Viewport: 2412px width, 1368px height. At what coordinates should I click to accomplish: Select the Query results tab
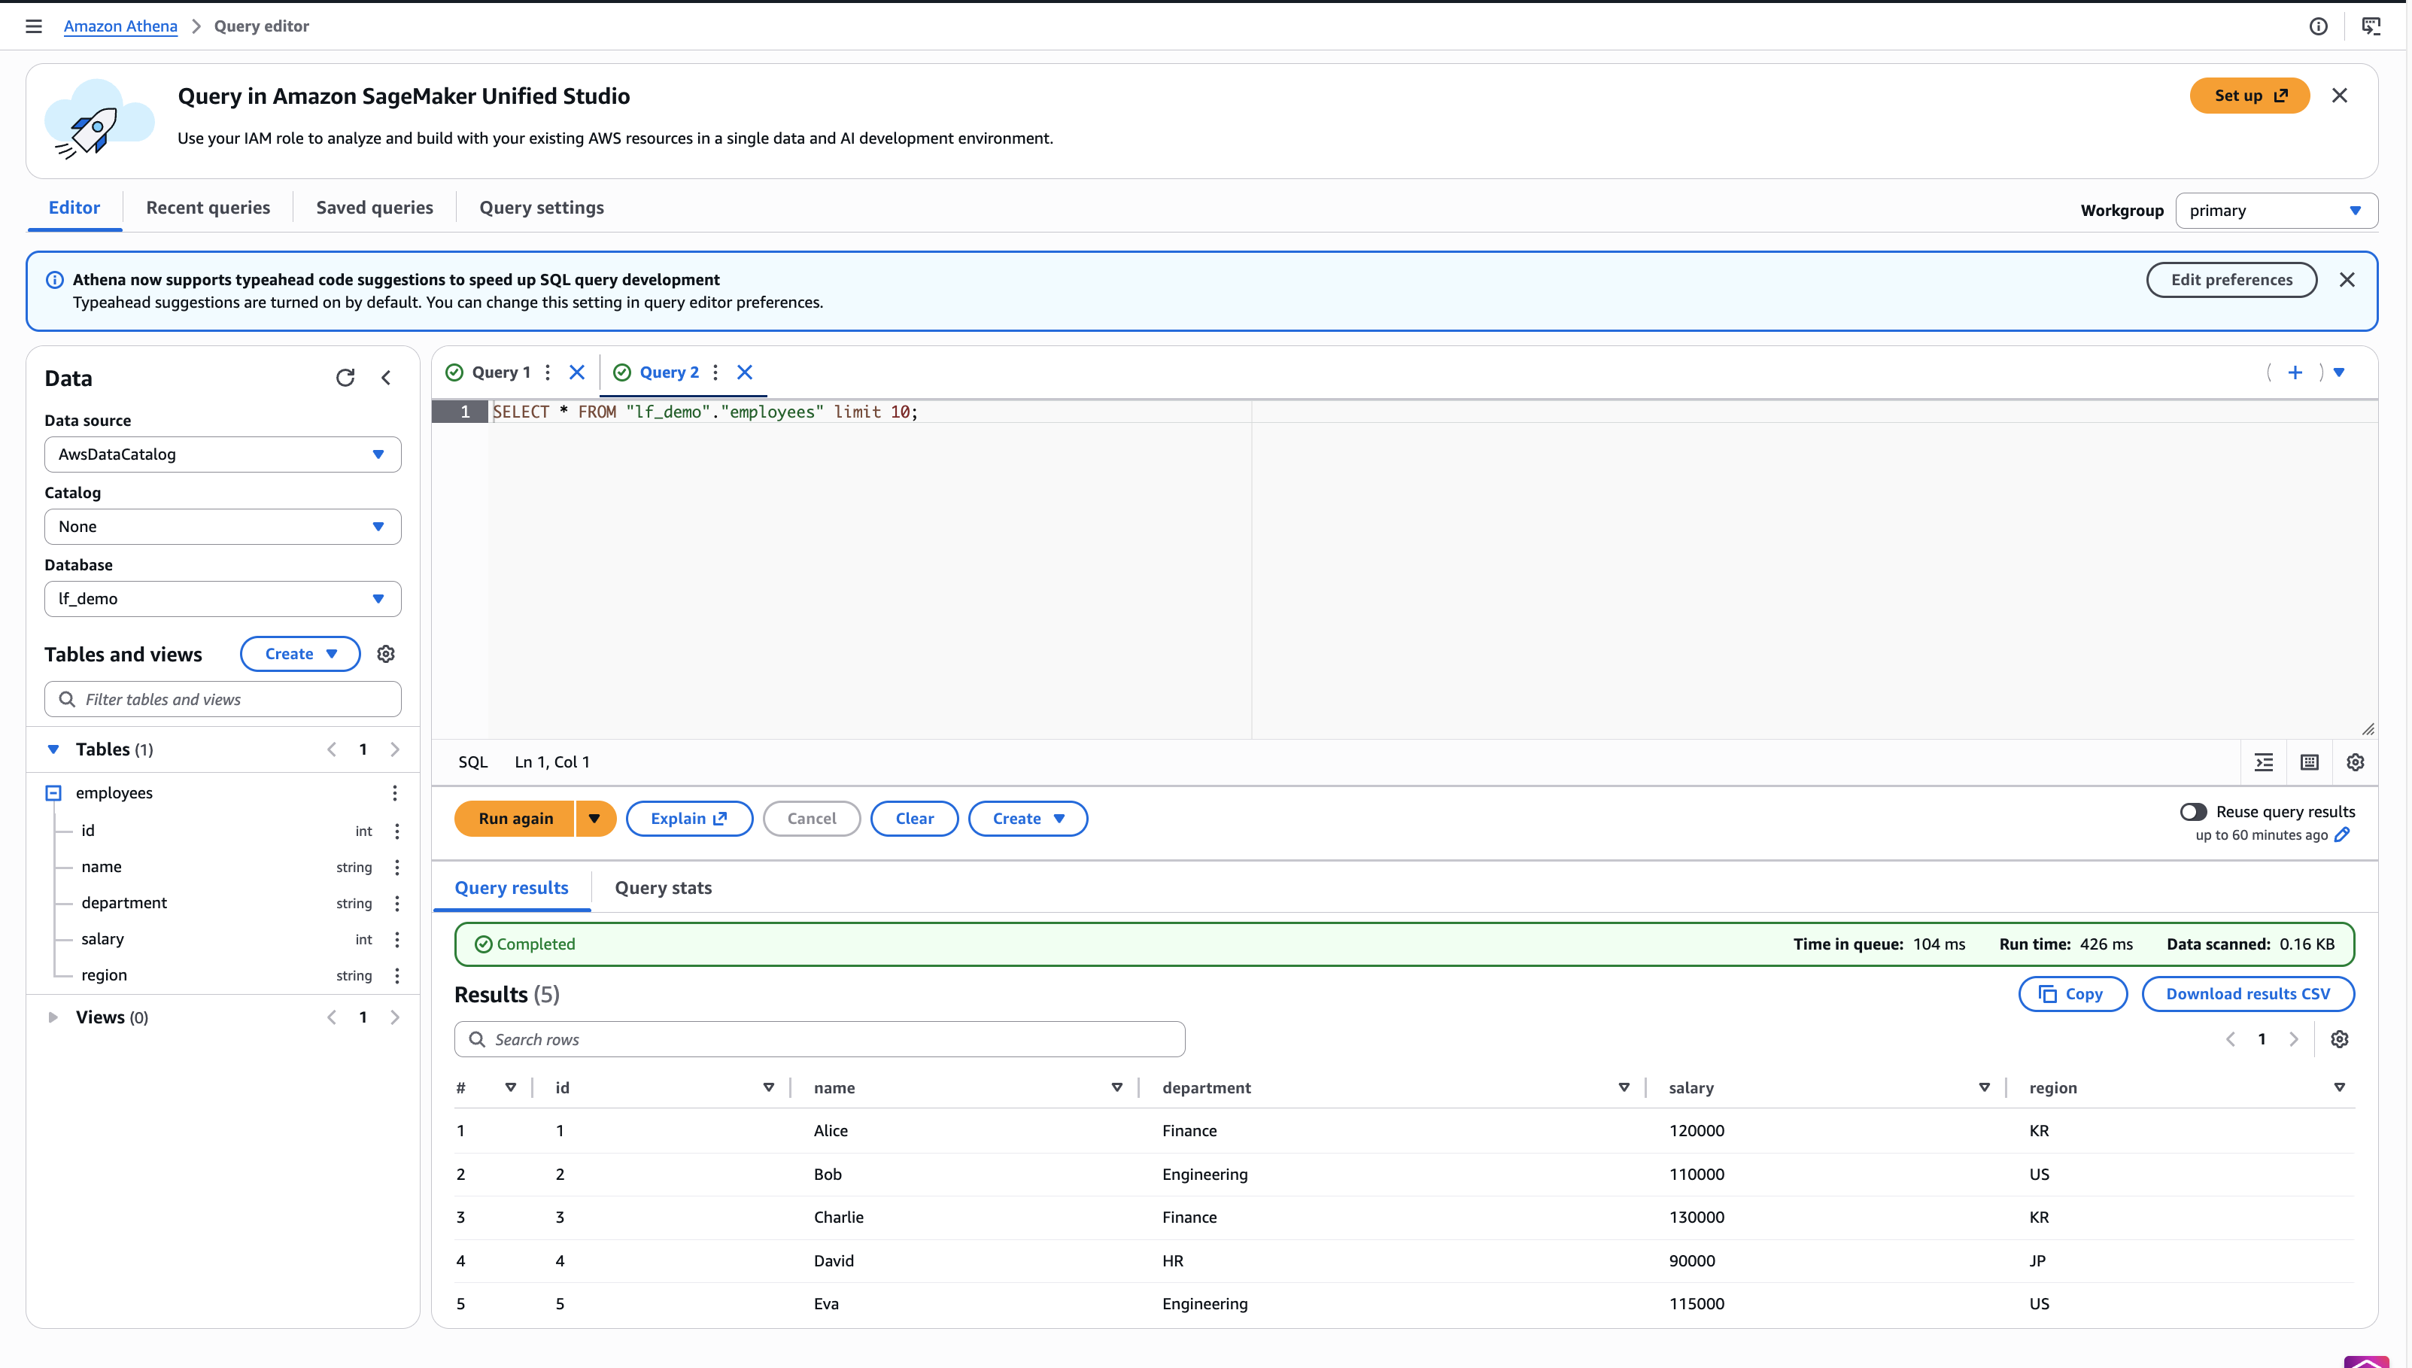click(x=512, y=888)
